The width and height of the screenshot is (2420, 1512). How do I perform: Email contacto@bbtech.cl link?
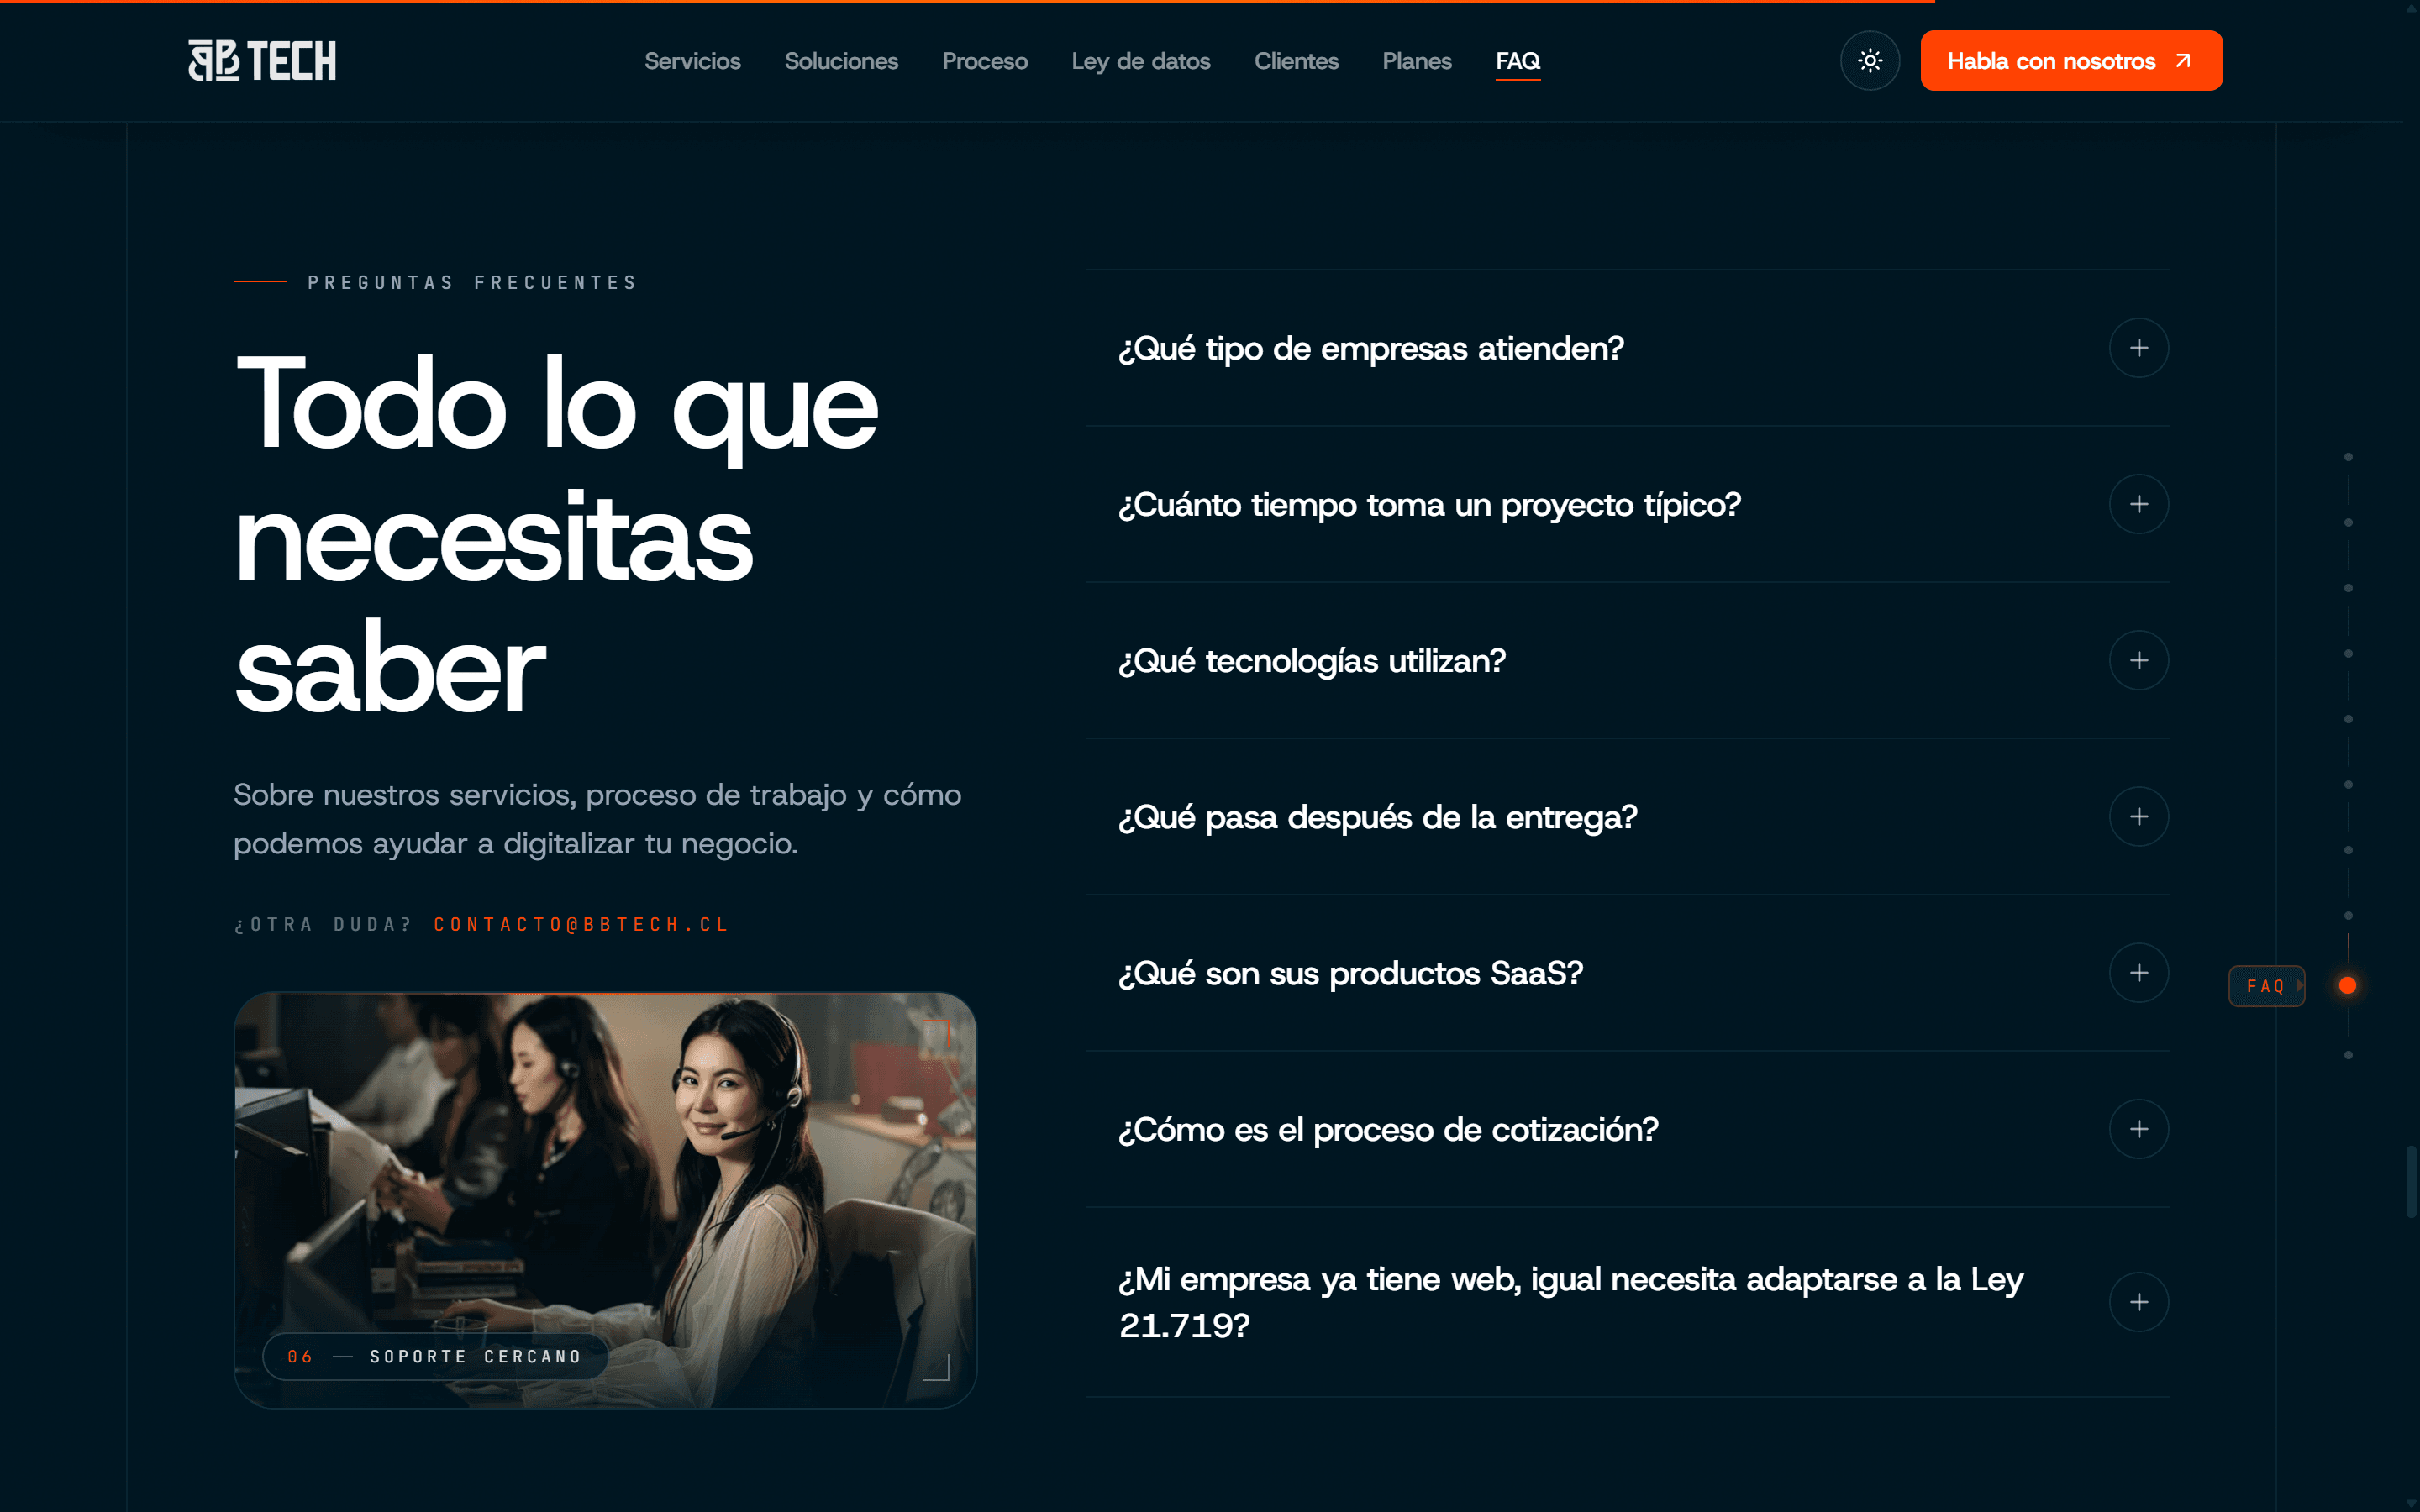tap(581, 924)
